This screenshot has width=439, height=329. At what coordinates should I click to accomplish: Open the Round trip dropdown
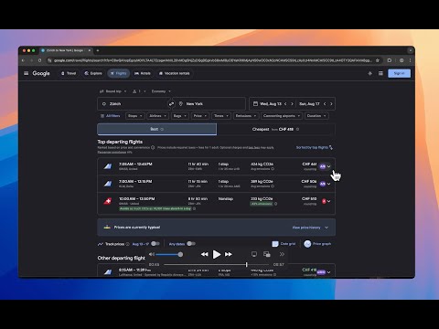[x=113, y=91]
